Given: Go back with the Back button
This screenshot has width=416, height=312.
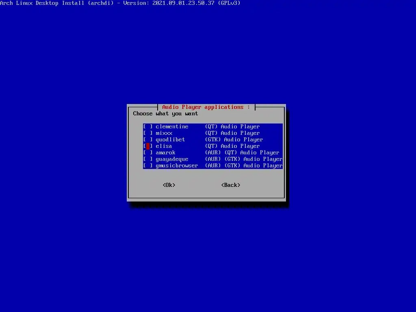Looking at the screenshot, I should [231, 185].
